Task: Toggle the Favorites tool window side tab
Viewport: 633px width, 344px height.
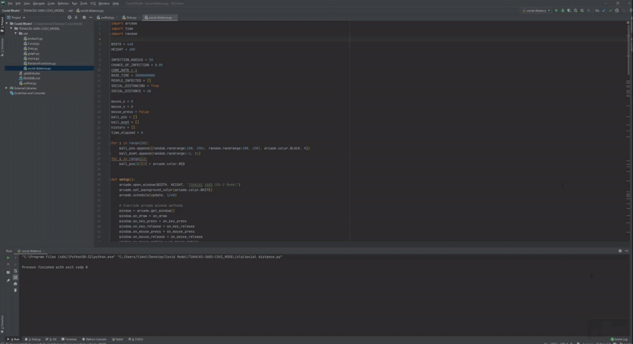Action: click(3, 323)
